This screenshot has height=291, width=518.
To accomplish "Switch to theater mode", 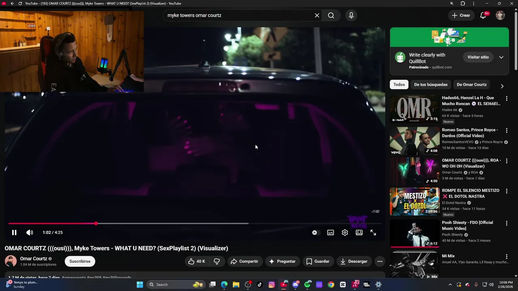I will (x=359, y=232).
